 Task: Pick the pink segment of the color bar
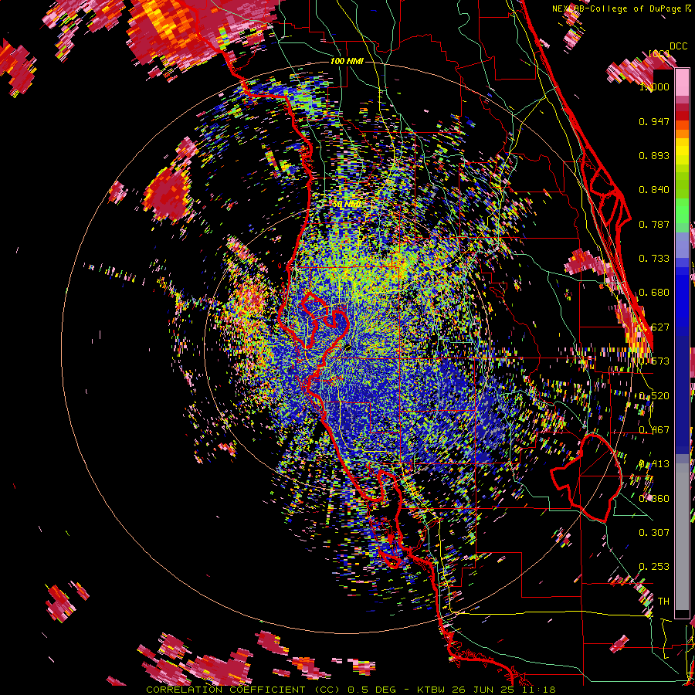tap(682, 82)
